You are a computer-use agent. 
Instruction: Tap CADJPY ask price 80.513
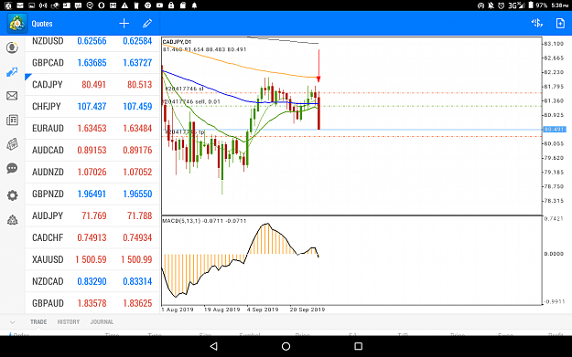[x=139, y=84]
